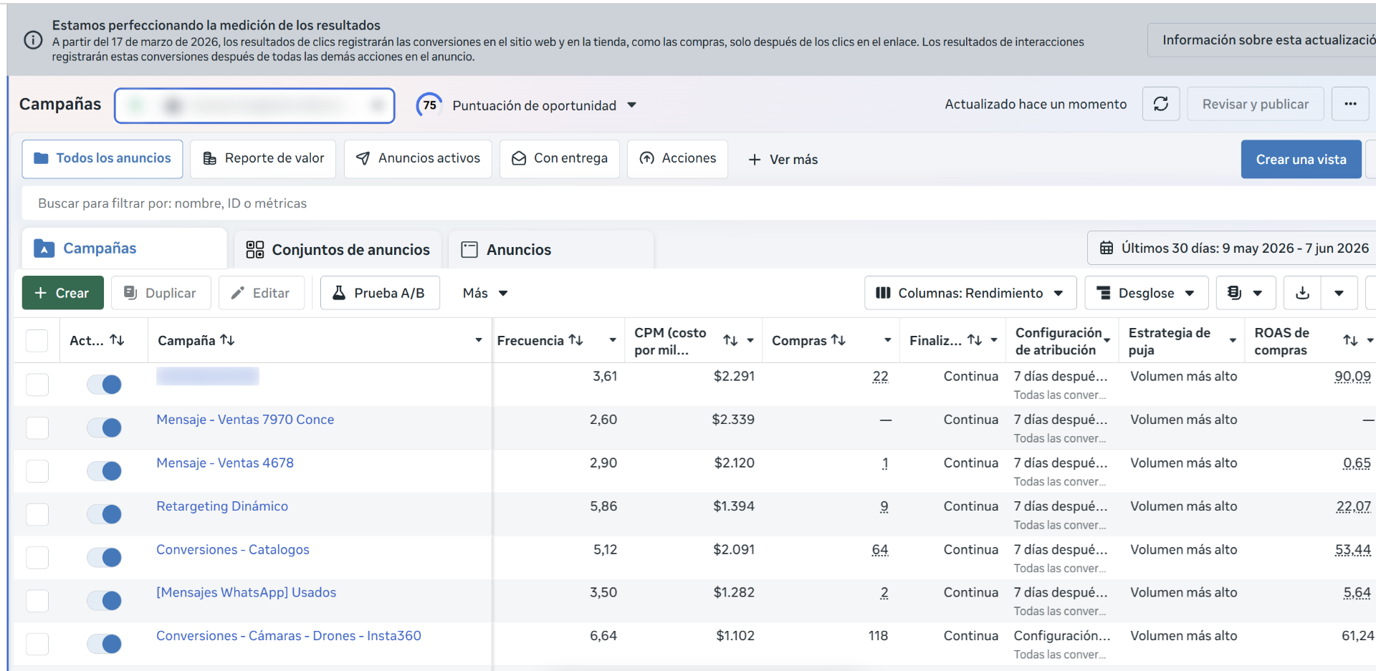Sort by CPM column arrows
The image size is (1376, 671).
[x=730, y=340]
